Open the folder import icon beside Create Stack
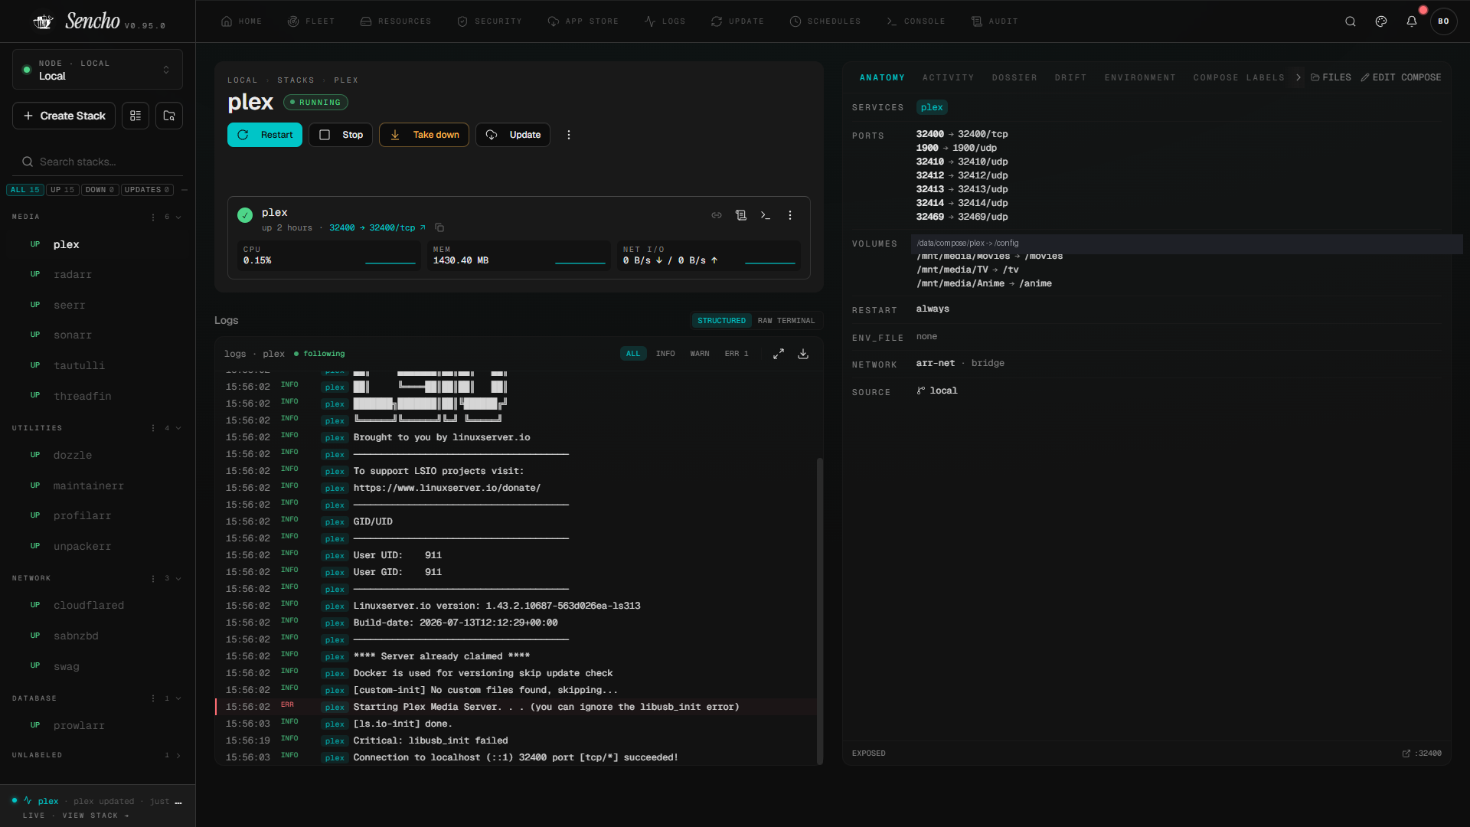 pyautogui.click(x=169, y=116)
